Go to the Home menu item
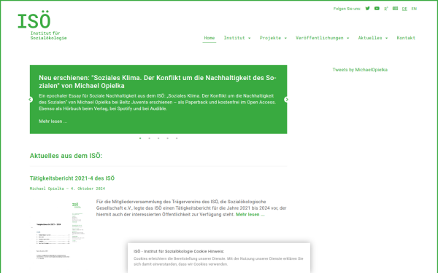This screenshot has width=438, height=273. coord(210,38)
